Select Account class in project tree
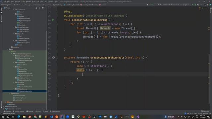 coord(21,12)
